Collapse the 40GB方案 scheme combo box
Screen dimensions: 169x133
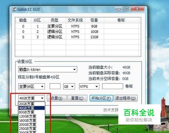(x=31, y=98)
